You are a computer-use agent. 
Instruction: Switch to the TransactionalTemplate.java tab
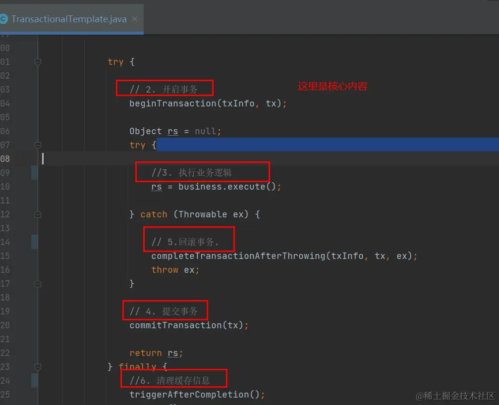(x=69, y=19)
